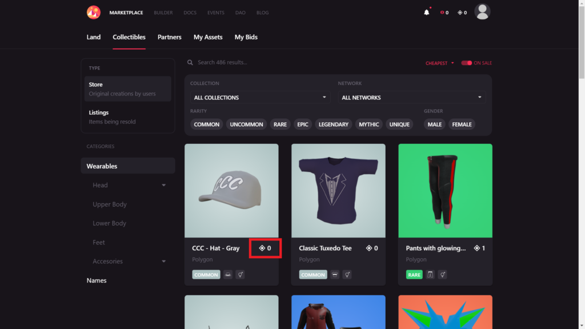Click the pants category icon on Pants card

point(430,275)
